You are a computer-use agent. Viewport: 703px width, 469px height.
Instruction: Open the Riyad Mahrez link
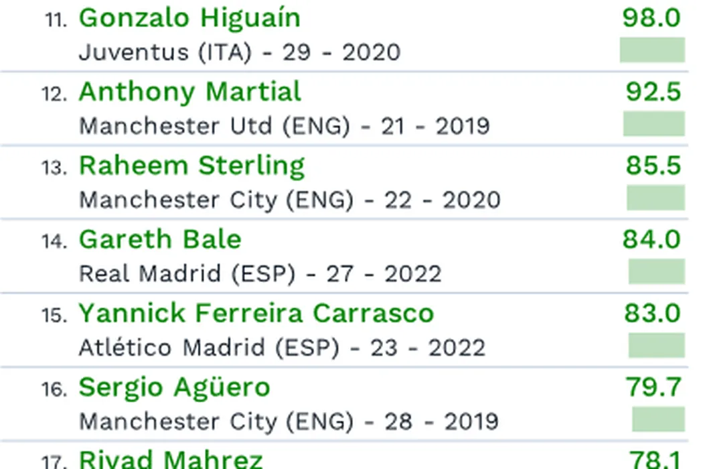[x=171, y=460]
